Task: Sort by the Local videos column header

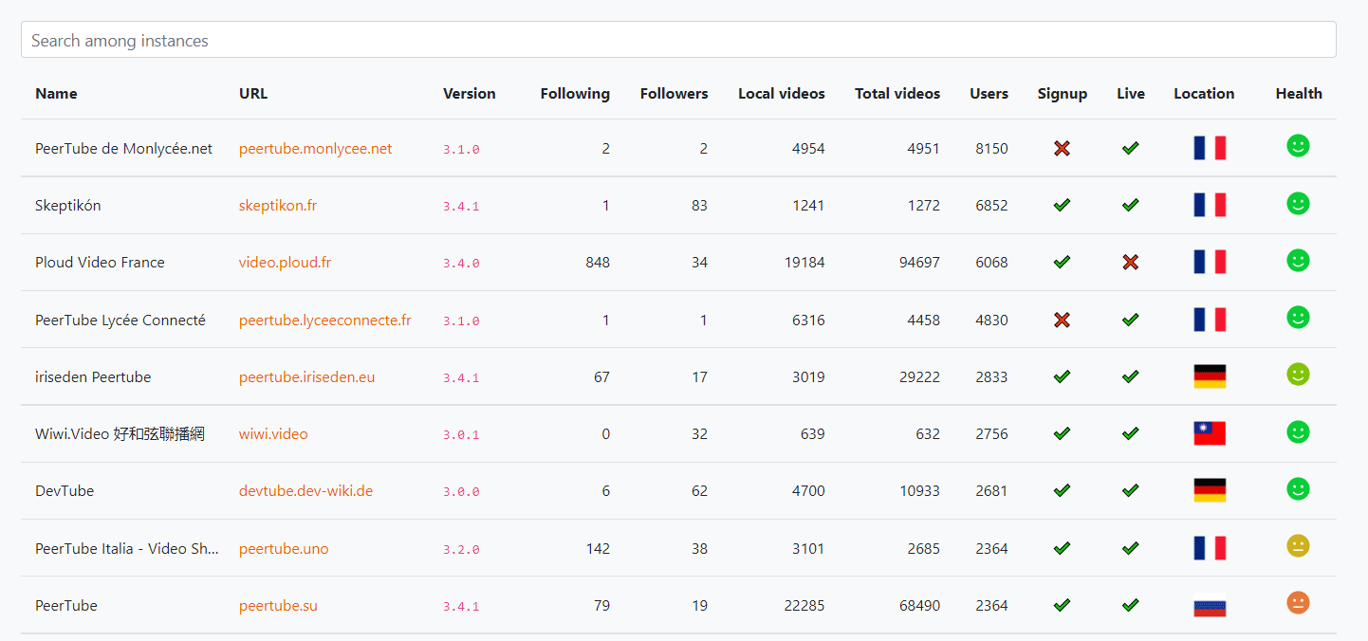Action: [781, 93]
